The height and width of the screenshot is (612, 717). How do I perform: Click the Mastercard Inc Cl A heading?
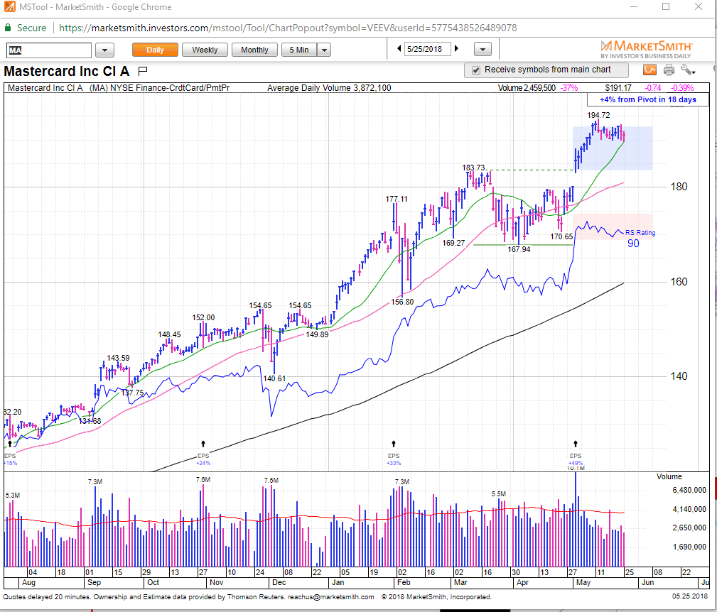click(67, 71)
